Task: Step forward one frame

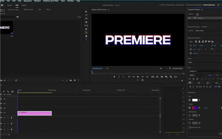Action: pyautogui.click(x=142, y=77)
